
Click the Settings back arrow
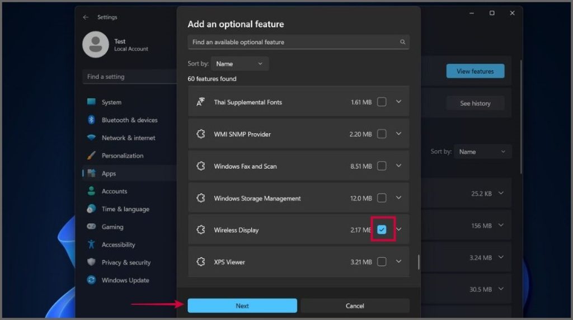point(86,17)
